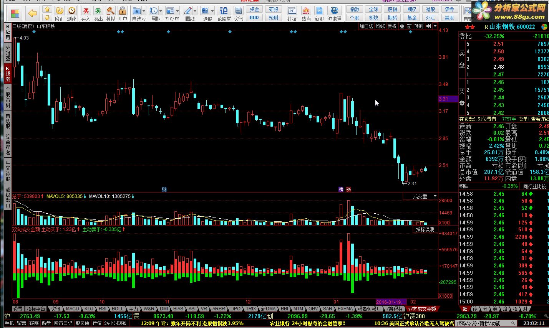The image size is (549, 328).
Task: Click the magnifier icon in the code search box
Action: point(513,323)
